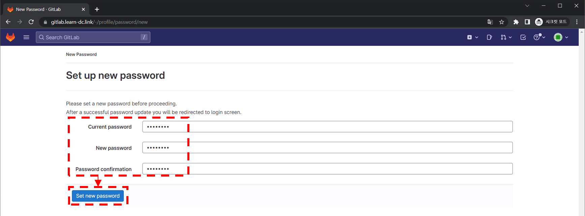585x216 pixels.
Task: Click the Set new password button
Action: (98, 196)
